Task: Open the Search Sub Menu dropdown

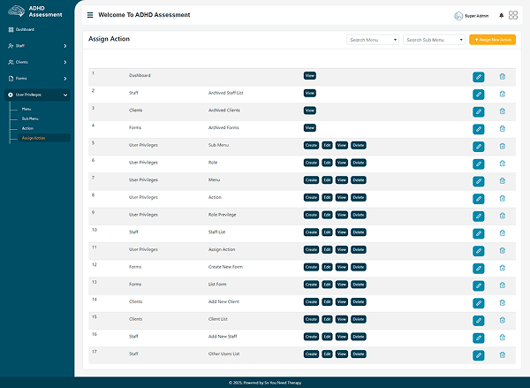Action: pyautogui.click(x=434, y=40)
